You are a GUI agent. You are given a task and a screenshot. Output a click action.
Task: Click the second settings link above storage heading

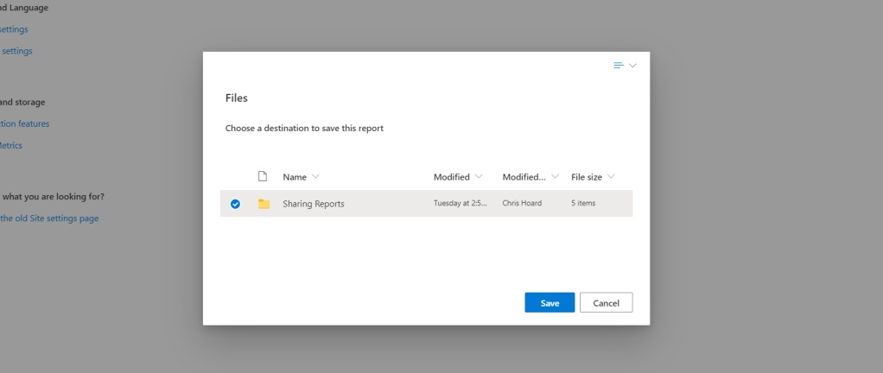coord(16,51)
